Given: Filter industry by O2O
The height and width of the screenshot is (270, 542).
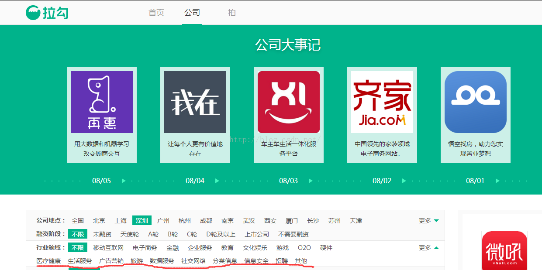Looking at the screenshot, I should coord(304,248).
